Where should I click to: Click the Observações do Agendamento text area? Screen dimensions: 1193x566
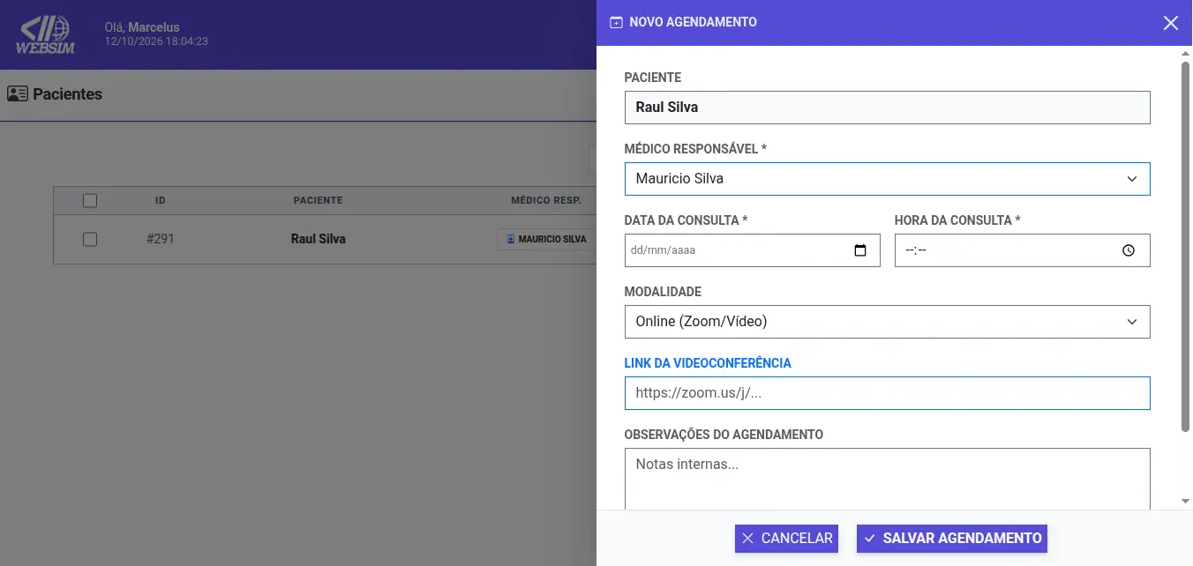tap(887, 479)
